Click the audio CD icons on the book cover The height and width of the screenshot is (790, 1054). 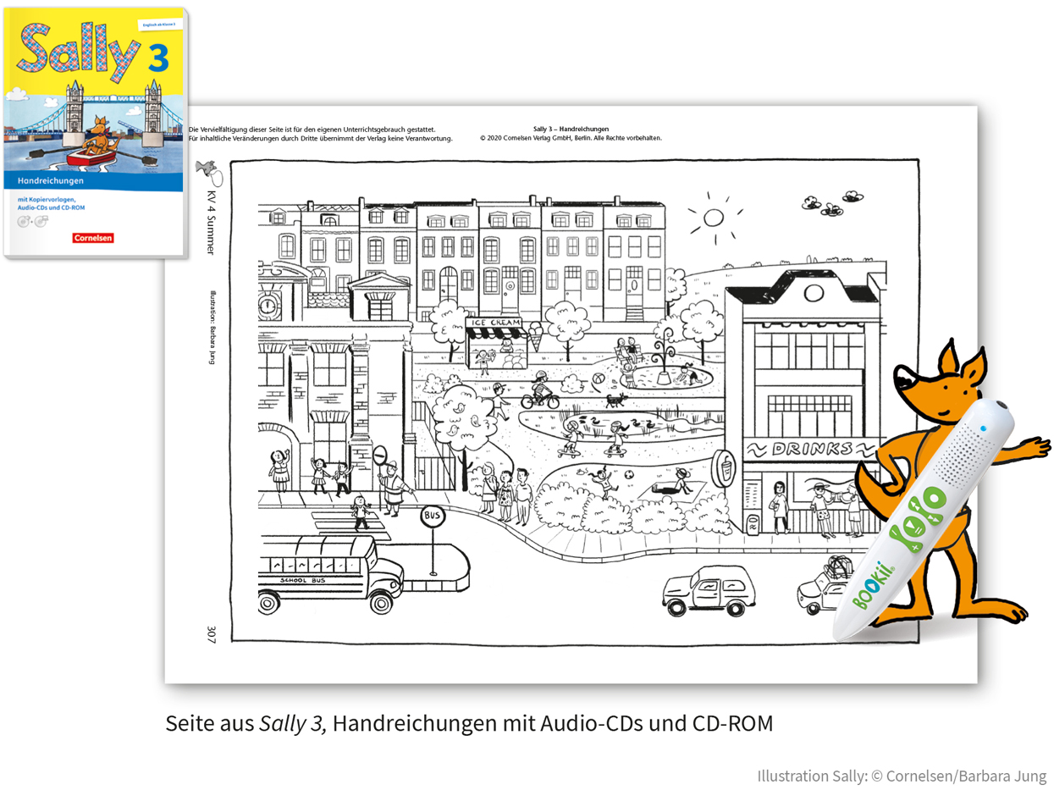[30, 222]
